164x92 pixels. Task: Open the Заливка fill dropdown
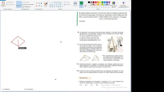tap(67, 5)
